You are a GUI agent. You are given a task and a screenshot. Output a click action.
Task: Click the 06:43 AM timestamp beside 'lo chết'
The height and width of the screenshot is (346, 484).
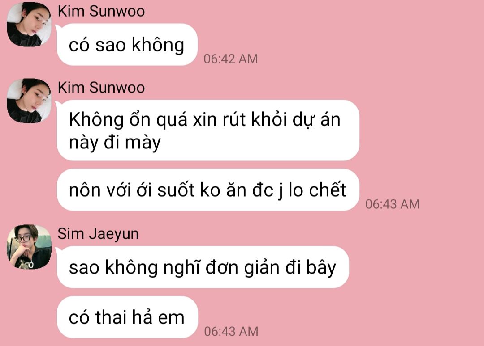(x=392, y=204)
